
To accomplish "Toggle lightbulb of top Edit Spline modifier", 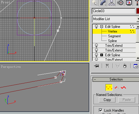I will [x=96, y=26].
